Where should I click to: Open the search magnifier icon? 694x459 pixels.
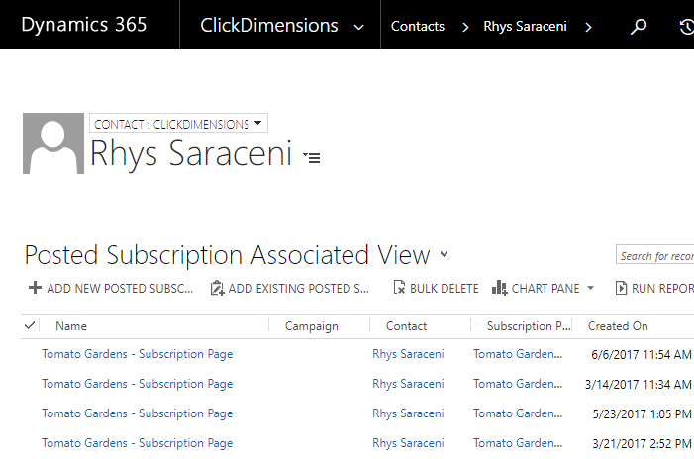click(639, 27)
